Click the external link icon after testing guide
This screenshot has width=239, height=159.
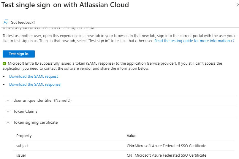coord(233,41)
